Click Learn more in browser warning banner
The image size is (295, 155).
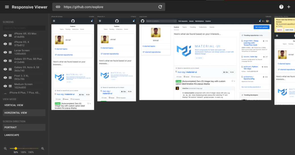click(289, 30)
